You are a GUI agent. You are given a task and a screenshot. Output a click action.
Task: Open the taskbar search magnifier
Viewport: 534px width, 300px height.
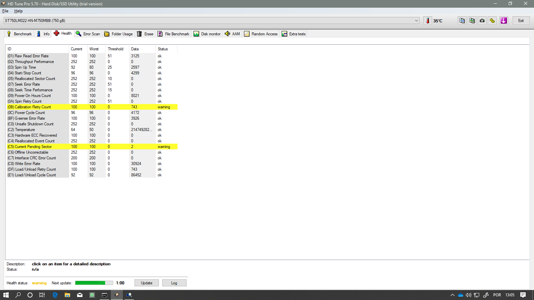click(18, 295)
